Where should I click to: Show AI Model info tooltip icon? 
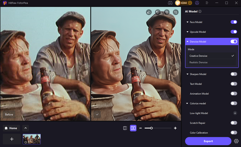[200, 11]
